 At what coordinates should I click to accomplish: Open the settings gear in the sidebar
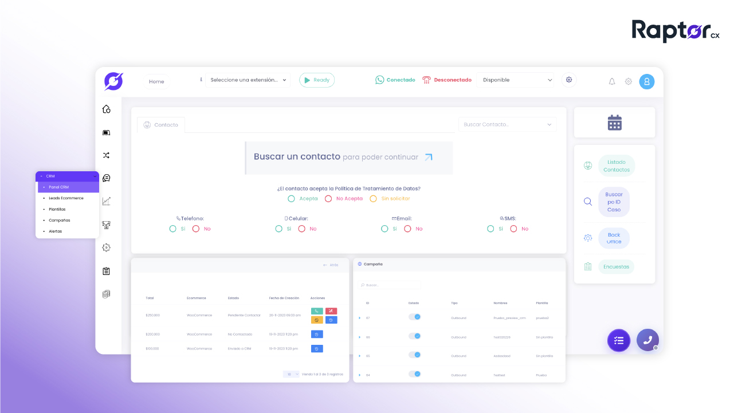pos(106,247)
